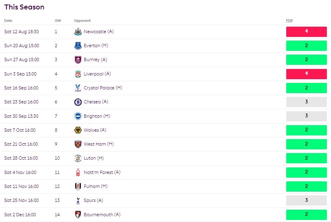Click the FDR column header
This screenshot has width=331, height=222.
point(289,21)
